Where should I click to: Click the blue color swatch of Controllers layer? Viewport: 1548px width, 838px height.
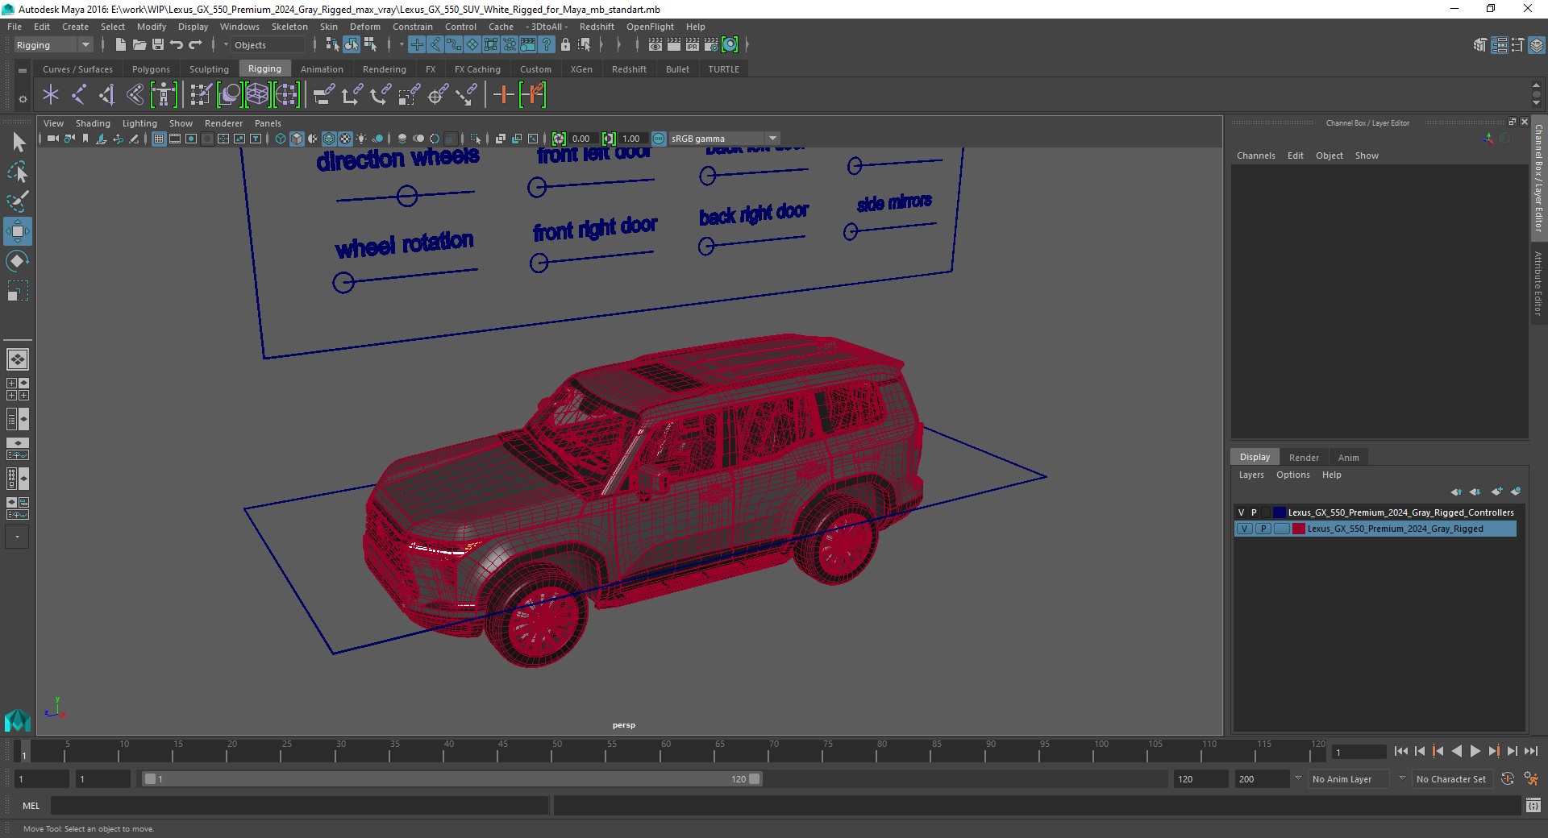[1279, 512]
